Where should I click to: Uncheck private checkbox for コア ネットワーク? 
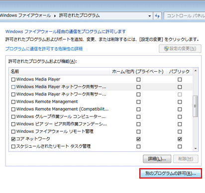click(138, 139)
